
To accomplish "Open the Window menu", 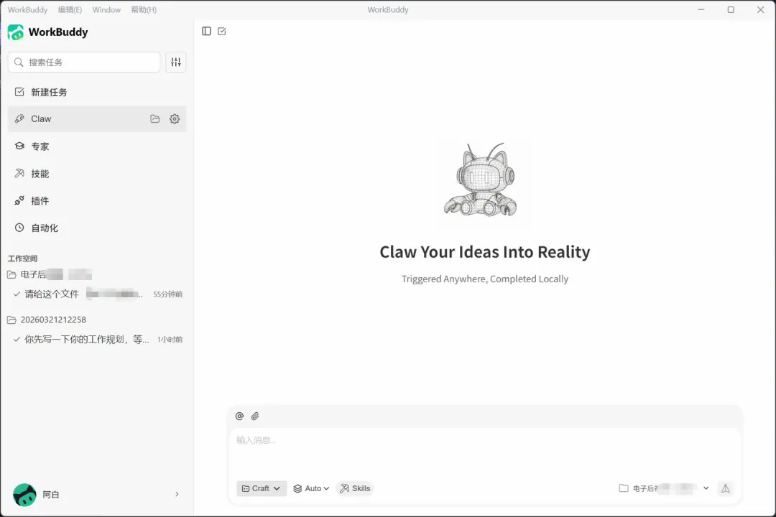I will (106, 10).
